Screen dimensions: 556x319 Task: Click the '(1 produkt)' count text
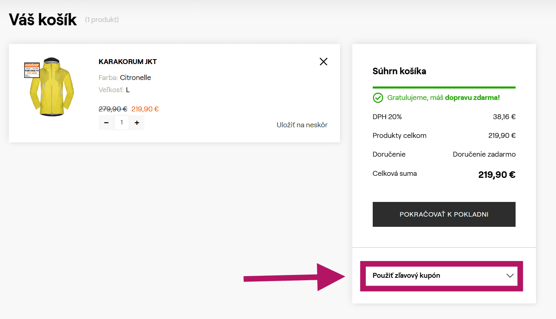click(x=102, y=20)
